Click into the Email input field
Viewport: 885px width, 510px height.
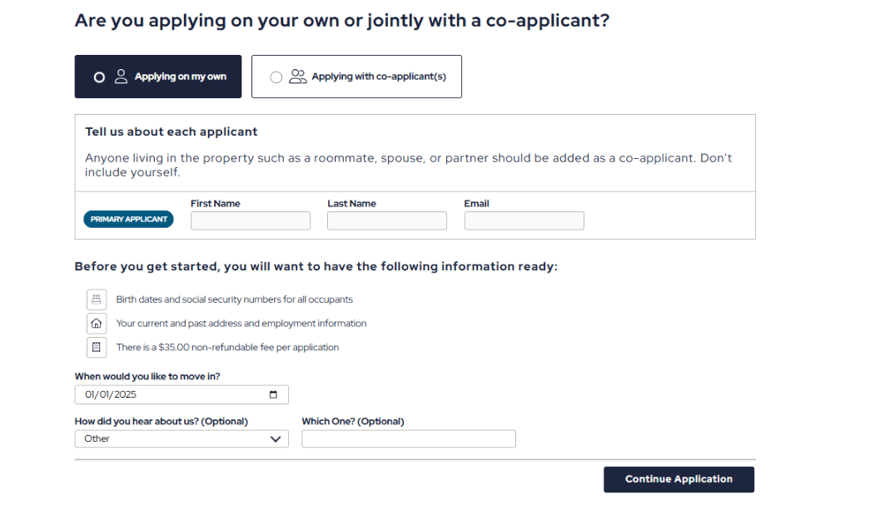(525, 220)
